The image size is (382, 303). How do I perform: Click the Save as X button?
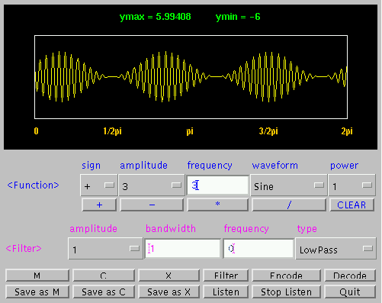click(x=169, y=292)
